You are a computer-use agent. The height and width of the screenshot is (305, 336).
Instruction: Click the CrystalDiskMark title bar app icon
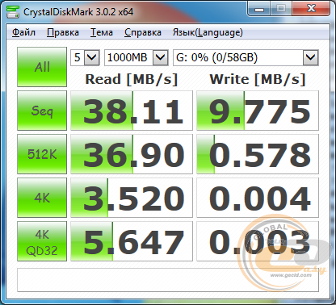click(x=13, y=12)
